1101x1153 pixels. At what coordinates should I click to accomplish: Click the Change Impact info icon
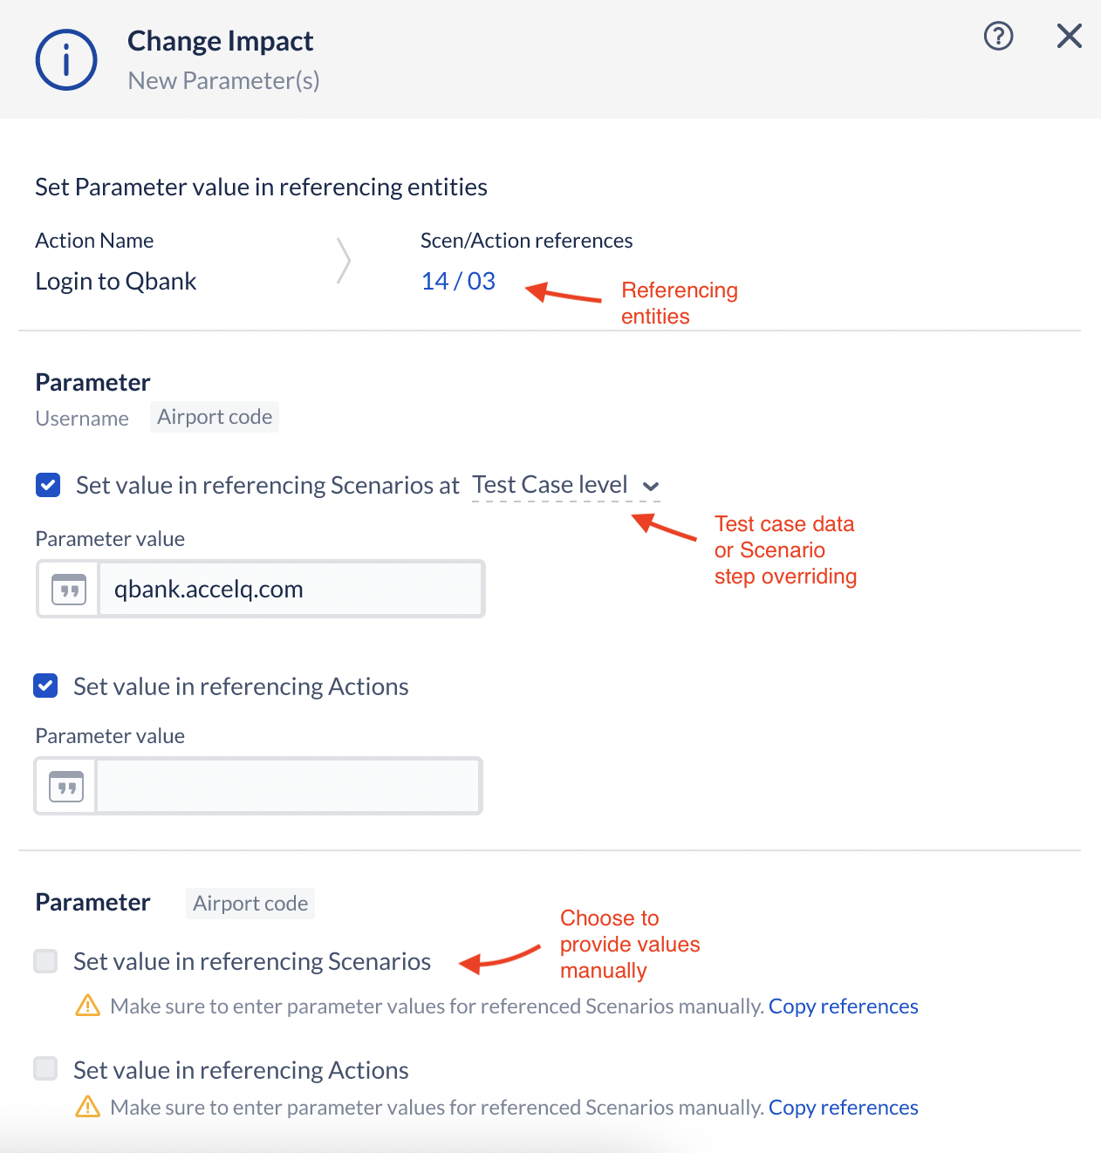(x=66, y=59)
